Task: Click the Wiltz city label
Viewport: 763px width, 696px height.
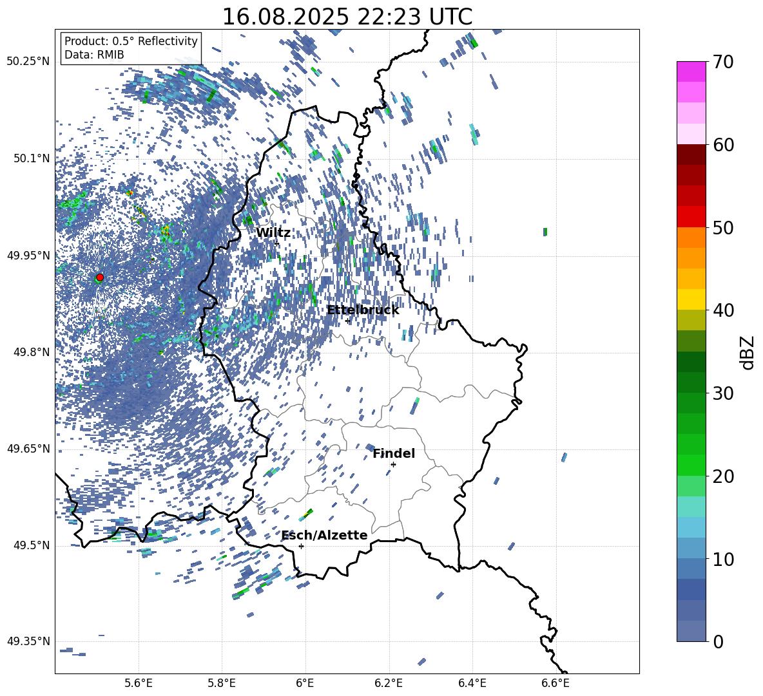Action: [273, 233]
